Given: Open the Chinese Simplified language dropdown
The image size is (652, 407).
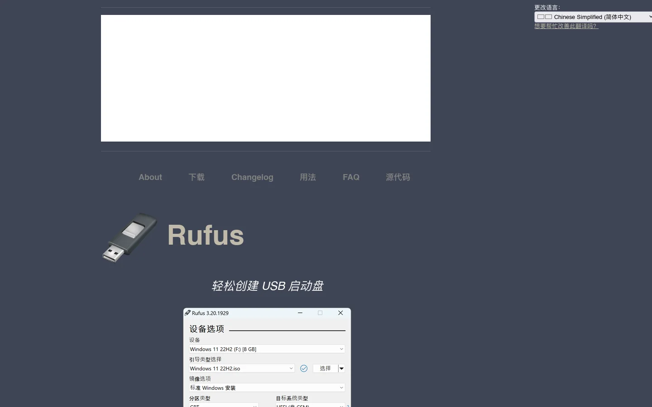Looking at the screenshot, I should click(x=594, y=17).
